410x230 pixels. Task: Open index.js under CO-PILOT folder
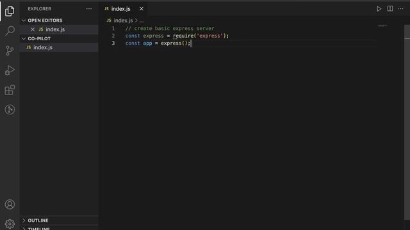point(59,47)
